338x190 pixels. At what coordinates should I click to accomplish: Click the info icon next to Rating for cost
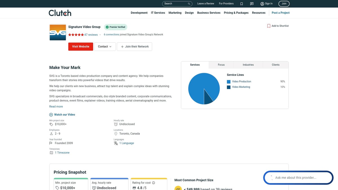tap(154, 183)
